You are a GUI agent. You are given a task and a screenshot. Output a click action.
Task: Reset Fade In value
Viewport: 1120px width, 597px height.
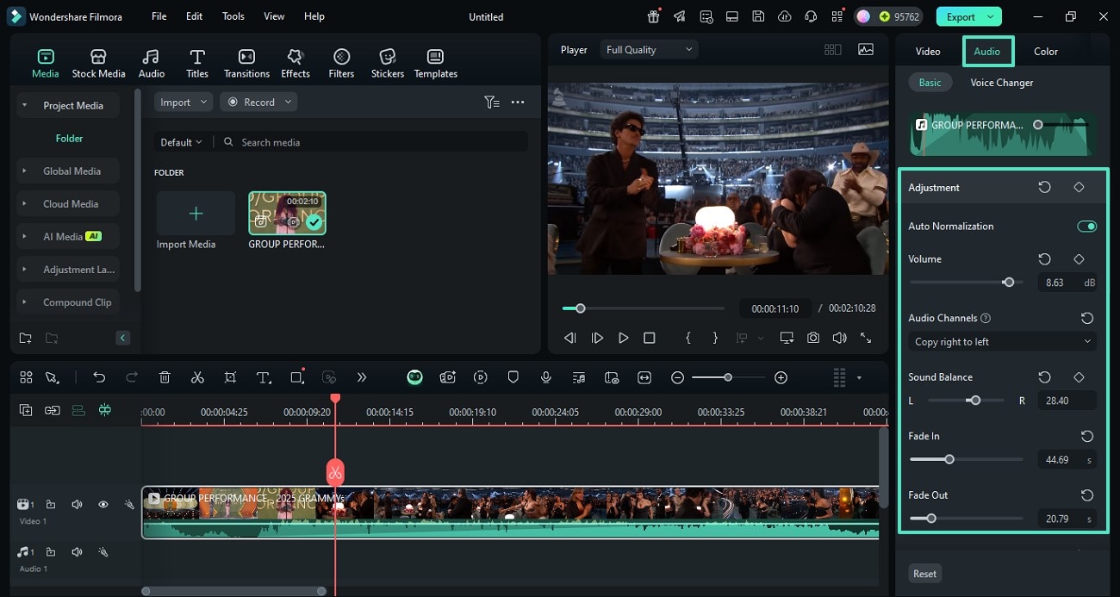pos(1087,436)
